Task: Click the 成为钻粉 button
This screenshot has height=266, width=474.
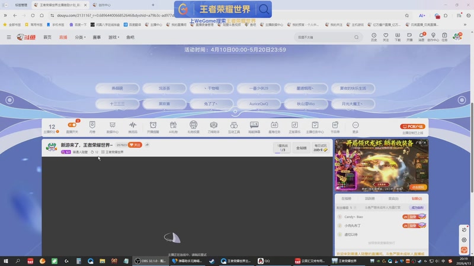Action: pyautogui.click(x=417, y=207)
